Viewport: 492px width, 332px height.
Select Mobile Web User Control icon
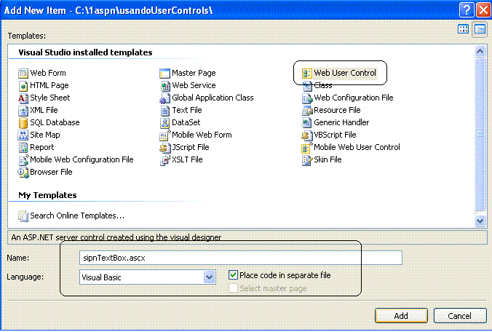307,148
